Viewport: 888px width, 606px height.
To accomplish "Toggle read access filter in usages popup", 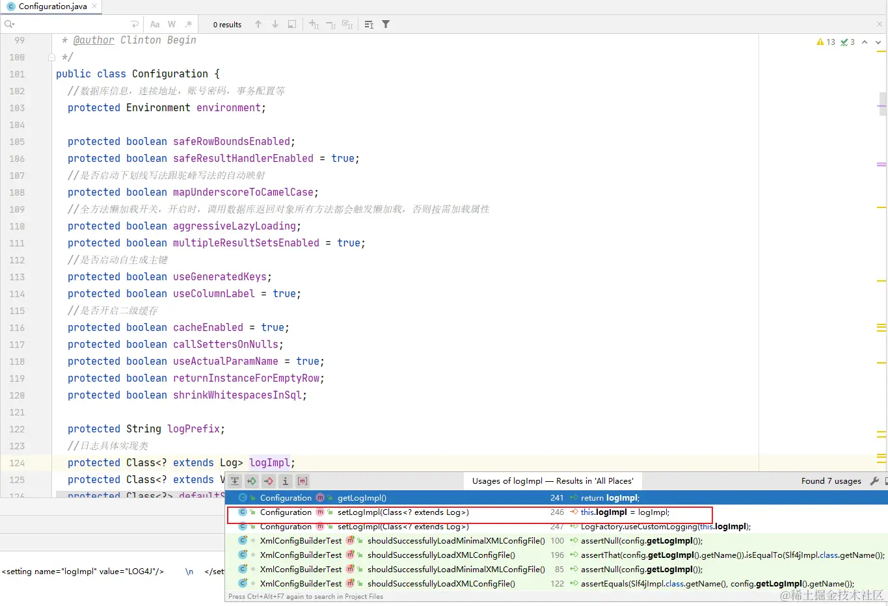I will [252, 481].
